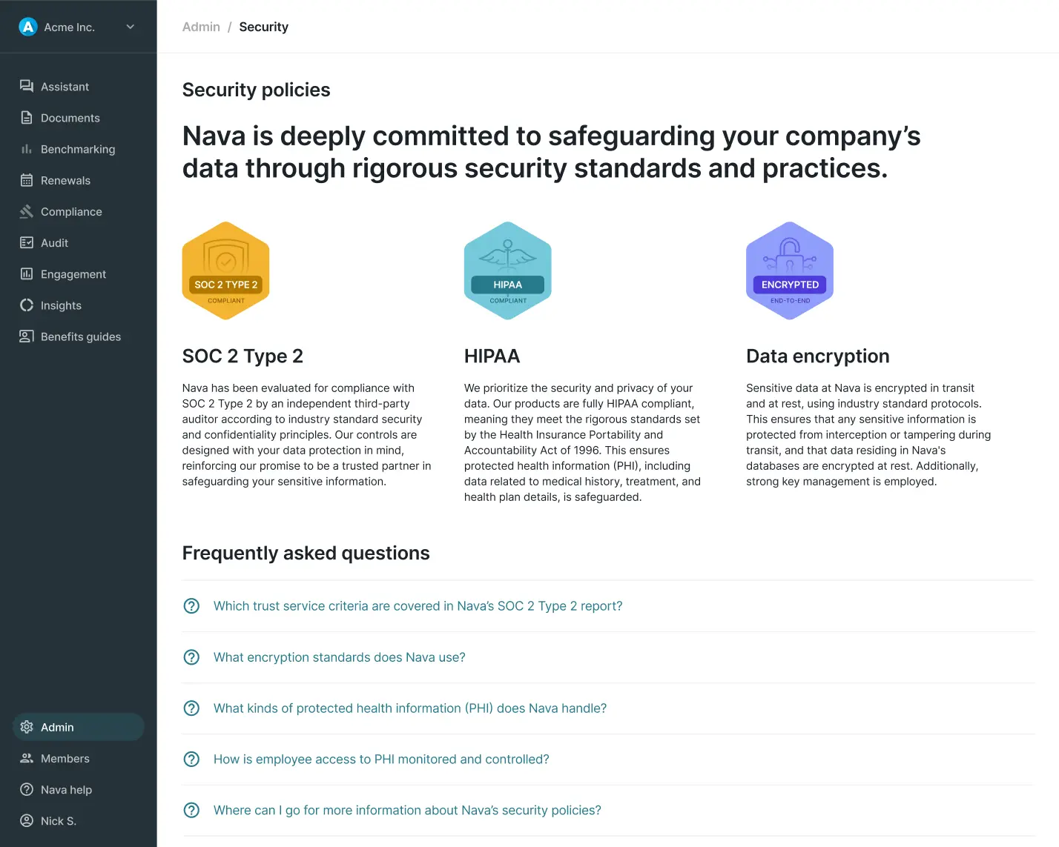
Task: Open the PHI access monitoring question
Action: tap(381, 759)
